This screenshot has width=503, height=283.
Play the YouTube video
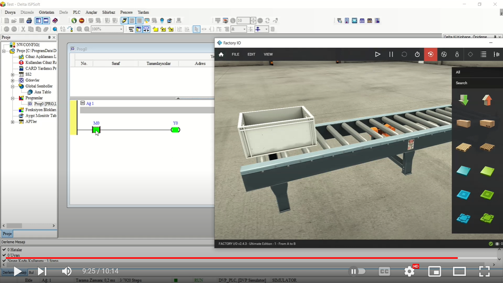tap(18, 271)
